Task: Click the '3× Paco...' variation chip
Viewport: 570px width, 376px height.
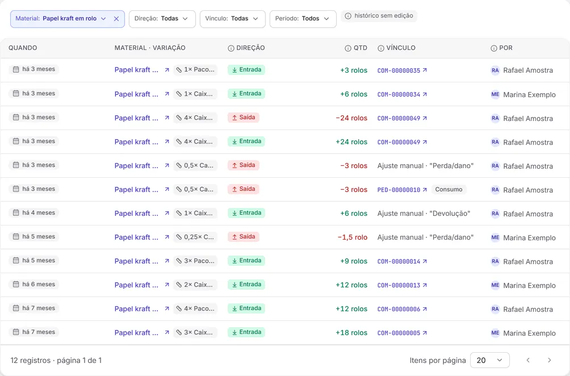Action: click(195, 261)
